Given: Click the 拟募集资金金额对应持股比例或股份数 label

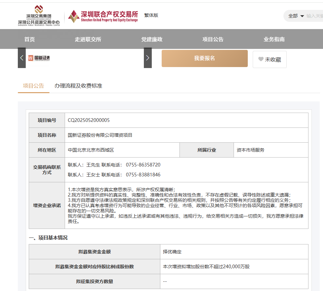Looking at the screenshot, I should point(95,267).
